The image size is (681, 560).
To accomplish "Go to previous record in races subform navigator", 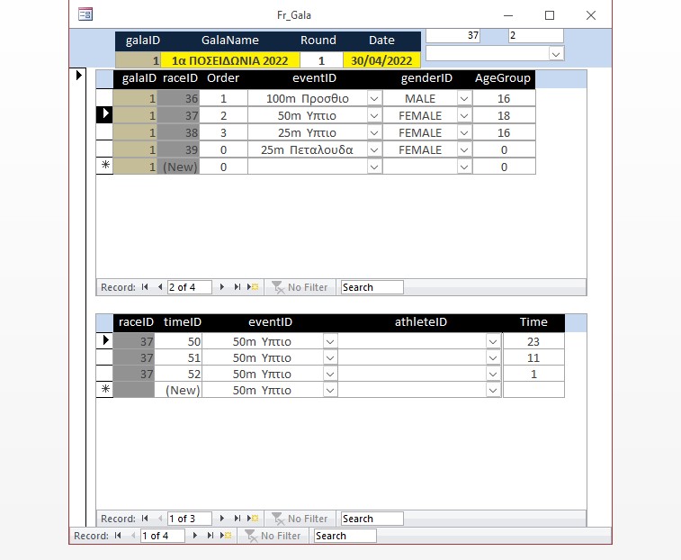I will click(160, 287).
